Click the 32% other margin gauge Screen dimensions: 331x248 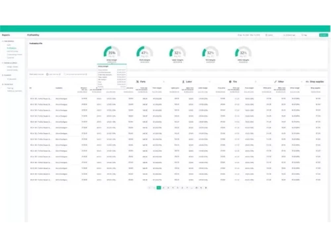point(243,52)
